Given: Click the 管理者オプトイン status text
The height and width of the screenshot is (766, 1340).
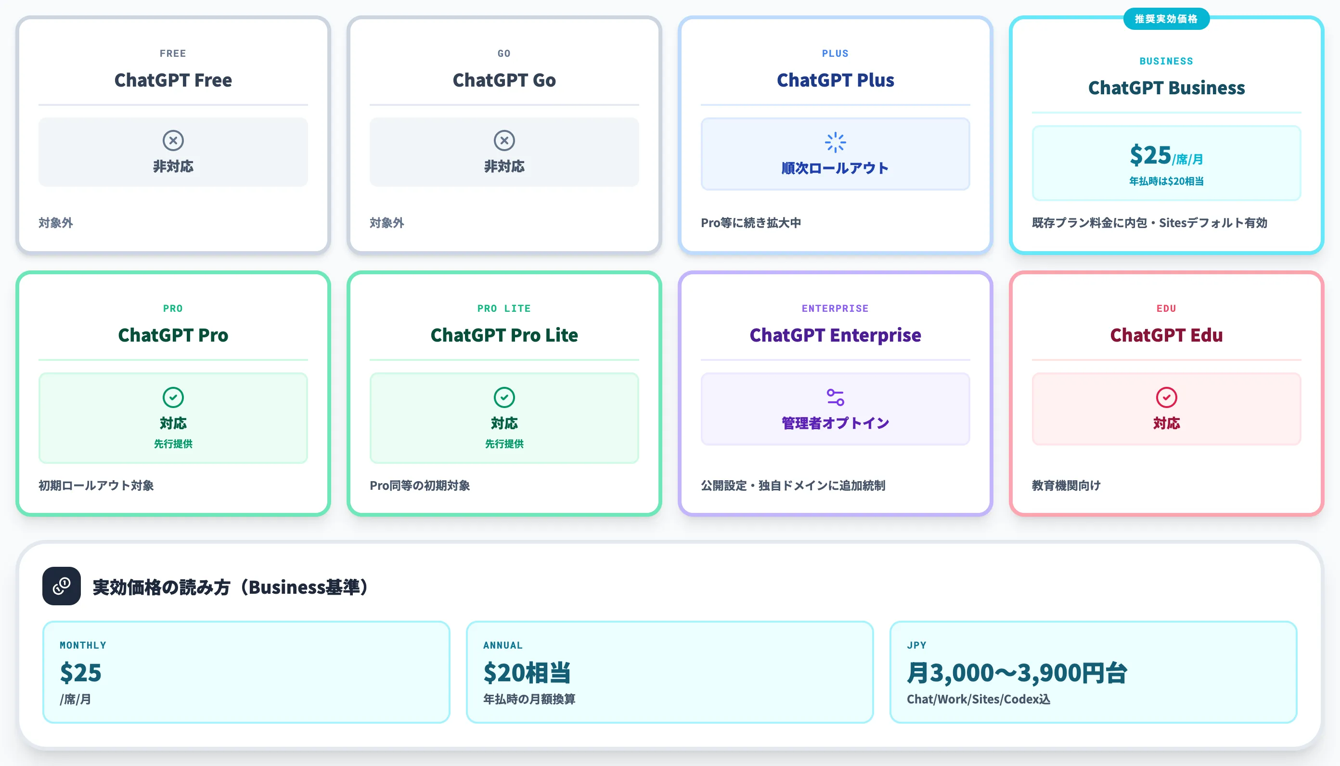Looking at the screenshot, I should 835,423.
